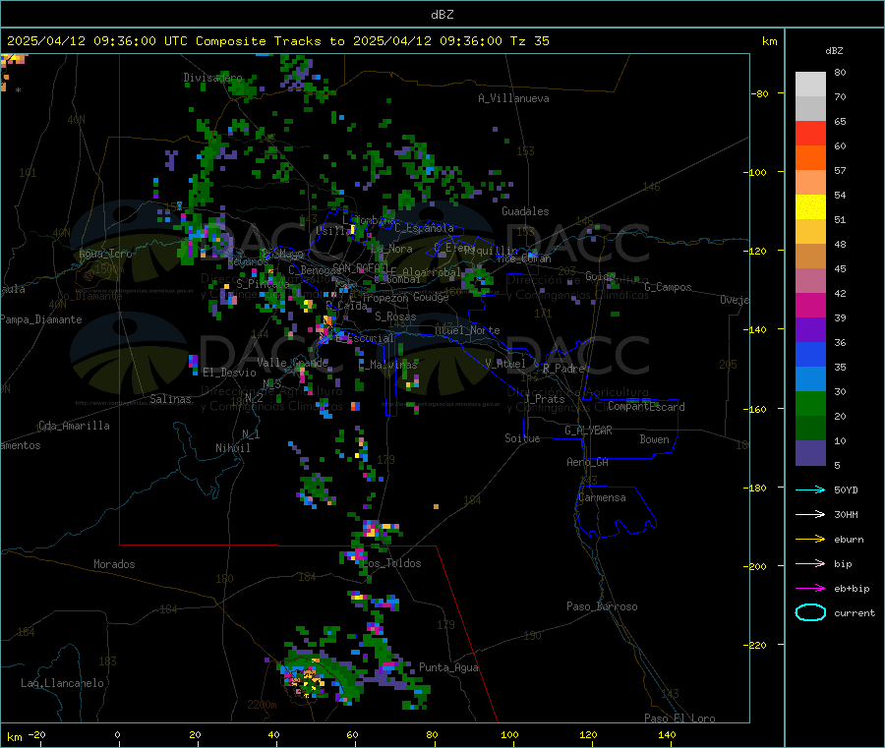Image resolution: width=885 pixels, height=748 pixels.
Task: Click the yellow 51 dBZ legend swatch
Action: (810, 207)
